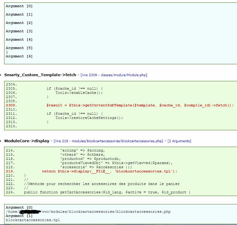Viewport: 237px width, 225px height.
Task: Click the getCartAccessories function declaration line
Action: point(107,192)
